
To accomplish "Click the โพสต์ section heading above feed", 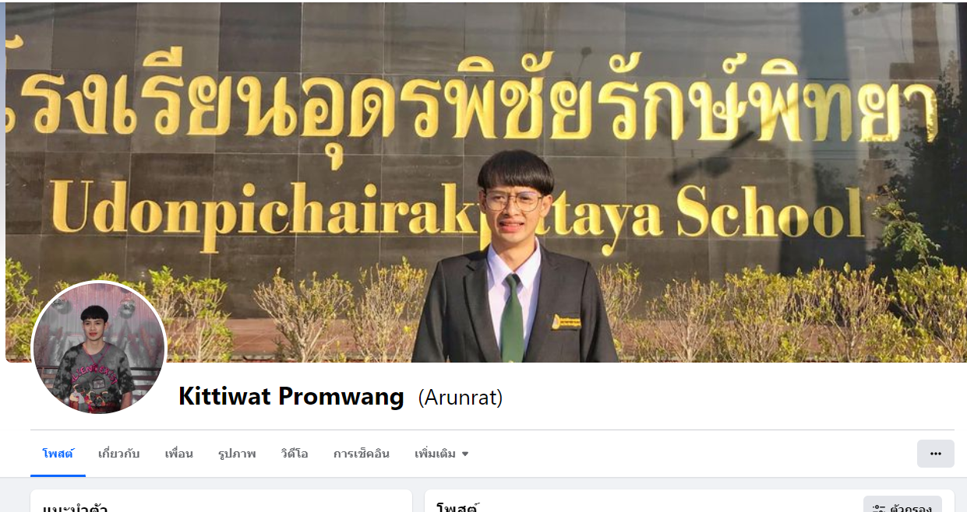I will (457, 507).
